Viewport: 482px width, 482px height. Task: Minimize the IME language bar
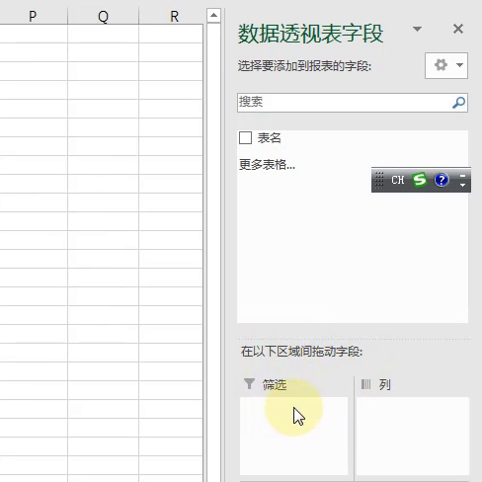[462, 176]
